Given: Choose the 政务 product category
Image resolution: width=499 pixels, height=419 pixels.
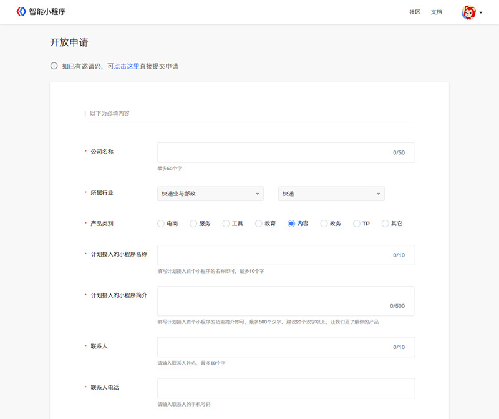Looking at the screenshot, I should point(324,224).
